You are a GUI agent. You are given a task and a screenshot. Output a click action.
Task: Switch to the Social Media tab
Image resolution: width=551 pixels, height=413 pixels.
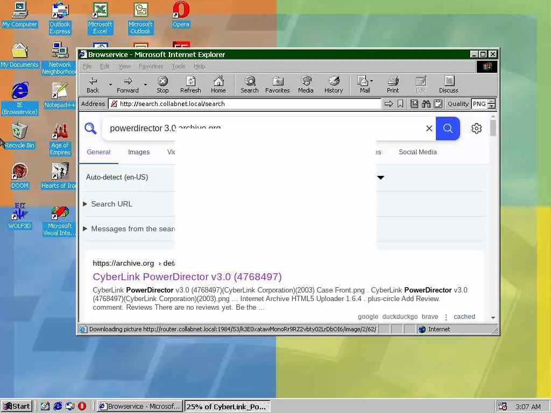(418, 152)
